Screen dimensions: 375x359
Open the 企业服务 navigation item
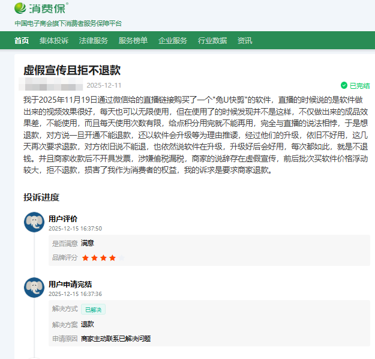[x=173, y=41]
